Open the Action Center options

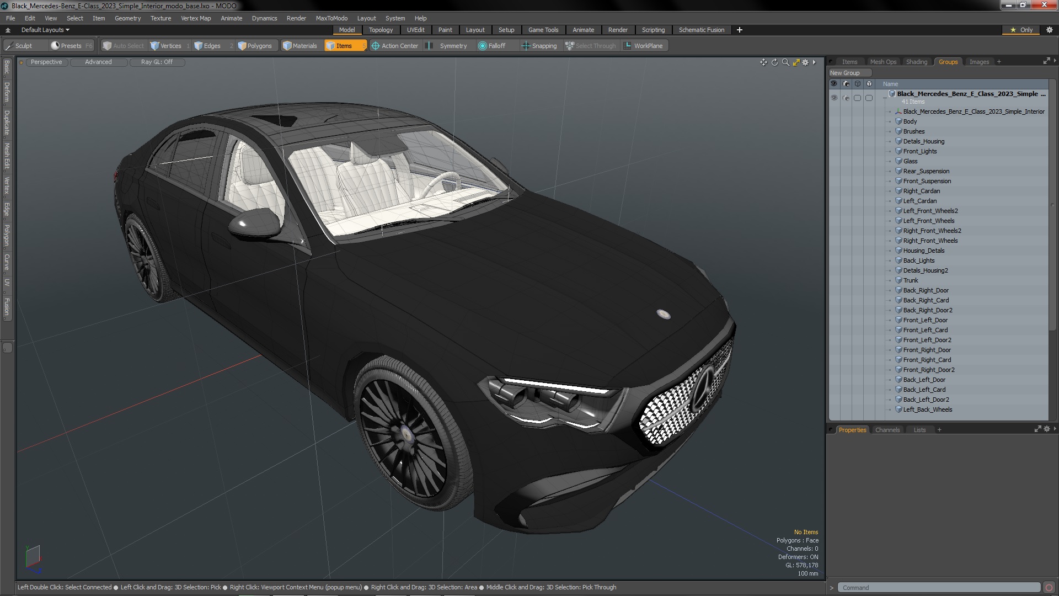coord(395,46)
